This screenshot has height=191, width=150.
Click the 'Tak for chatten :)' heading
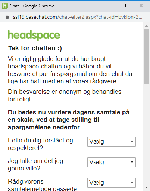click(x=35, y=48)
